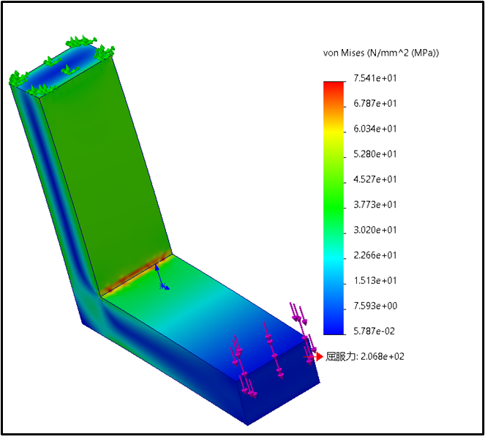Click the red yield strength arrow marker

[318, 356]
